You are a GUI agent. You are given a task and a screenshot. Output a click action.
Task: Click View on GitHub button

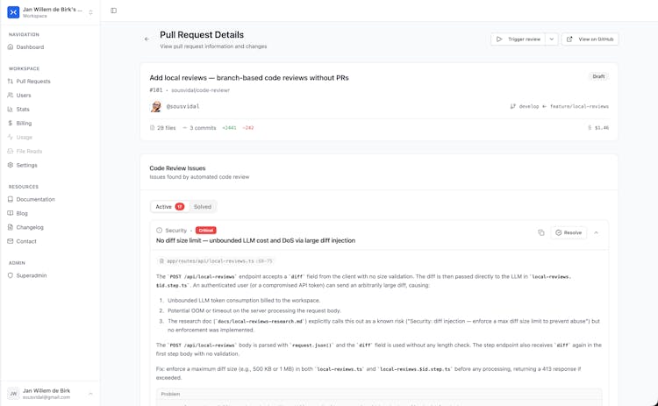[x=590, y=39]
